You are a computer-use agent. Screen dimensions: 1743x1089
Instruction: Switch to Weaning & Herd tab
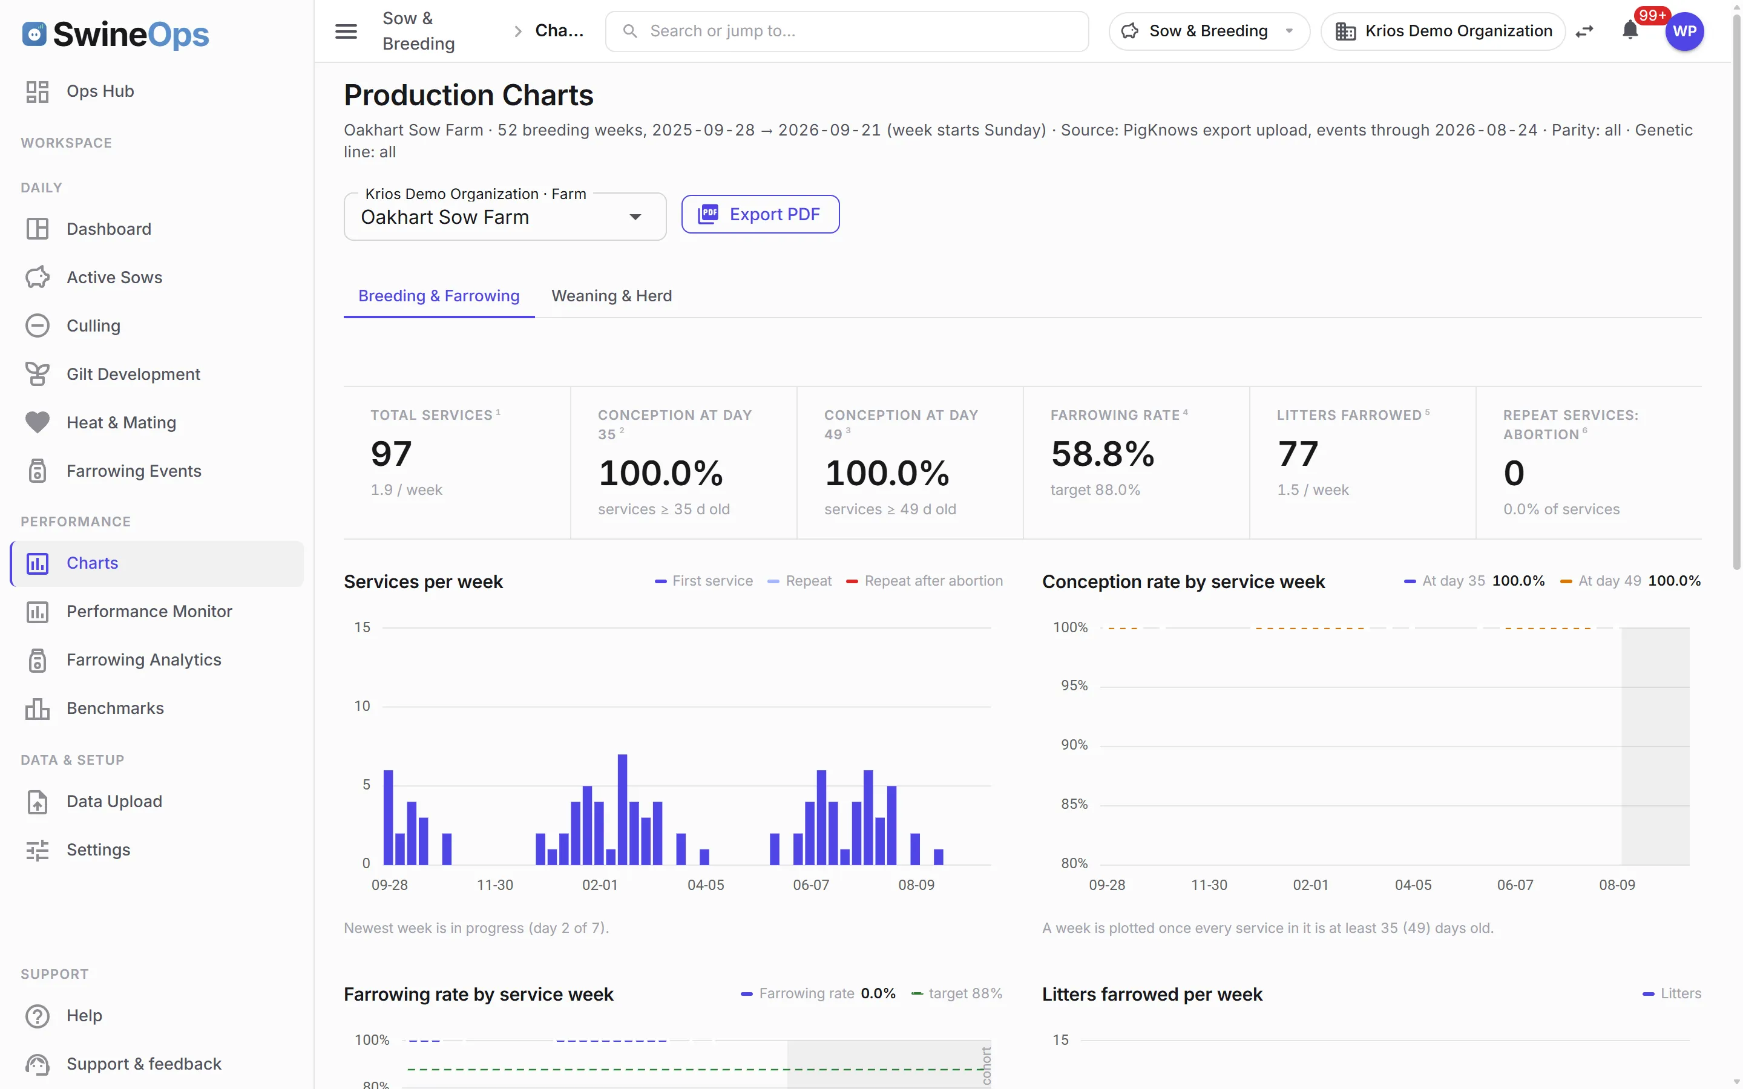(611, 296)
